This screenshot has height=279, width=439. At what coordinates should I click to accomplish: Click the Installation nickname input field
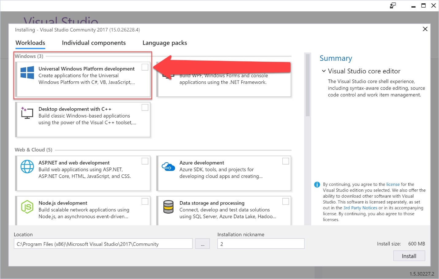[261, 244]
